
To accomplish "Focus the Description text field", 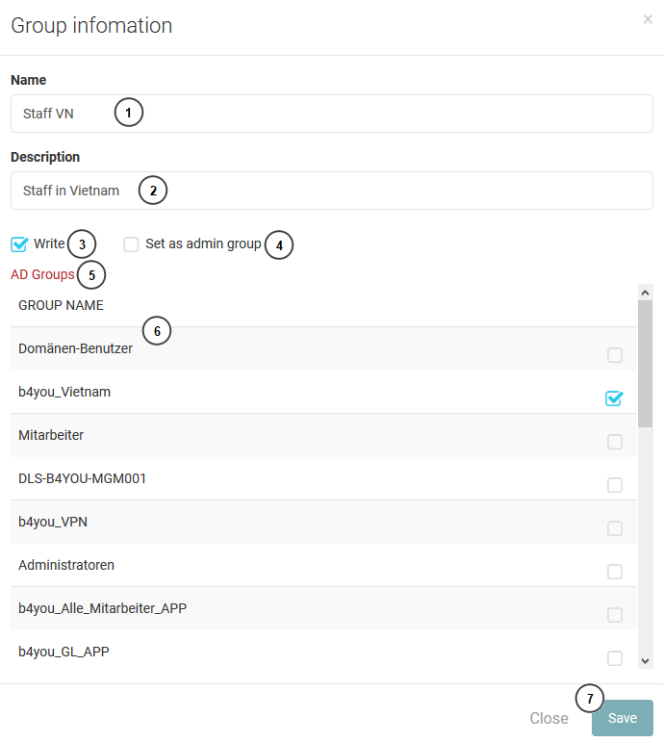I will click(x=332, y=191).
